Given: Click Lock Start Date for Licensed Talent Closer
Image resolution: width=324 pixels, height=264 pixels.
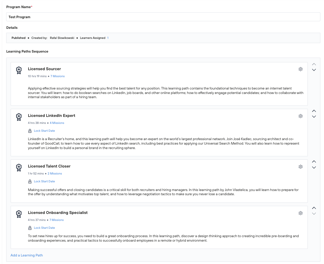Looking at the screenshot, I should (44, 181).
